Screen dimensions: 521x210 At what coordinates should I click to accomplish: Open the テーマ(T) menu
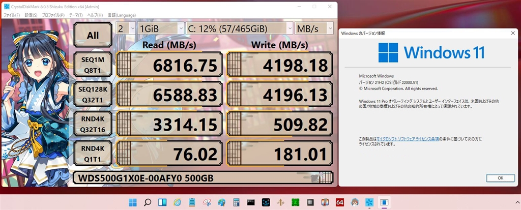click(x=76, y=15)
